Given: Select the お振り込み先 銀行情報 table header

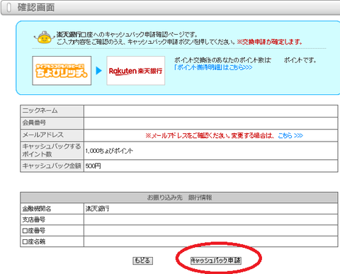Looking at the screenshot, I should click(x=179, y=198).
